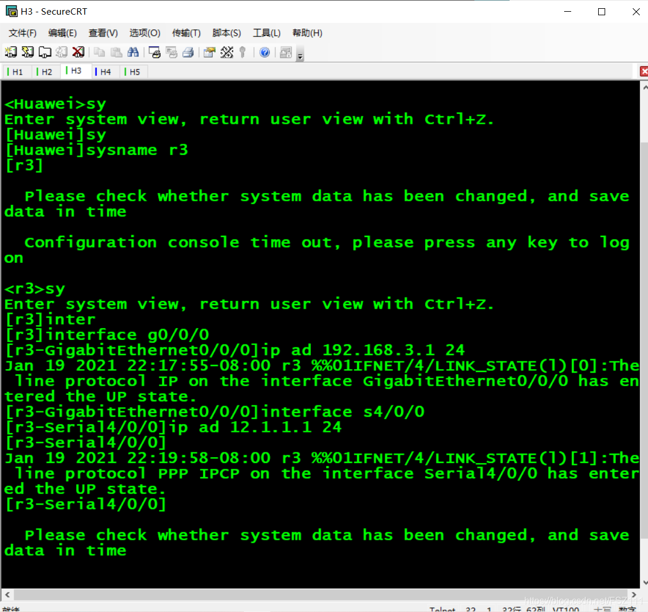
Task: Switch to the H5 session tab
Action: pyautogui.click(x=133, y=72)
